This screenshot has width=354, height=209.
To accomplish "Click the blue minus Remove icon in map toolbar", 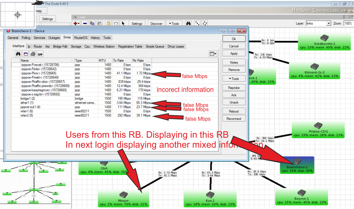I will 85,23.
